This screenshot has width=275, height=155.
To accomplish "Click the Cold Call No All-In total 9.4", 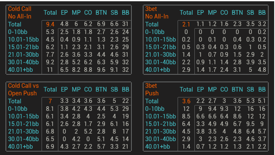I will pos(50,24).
